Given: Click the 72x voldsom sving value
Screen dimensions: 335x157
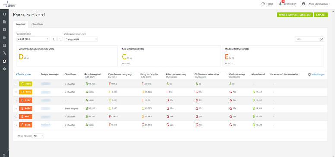Looking at the screenshot, I should click(234, 125).
